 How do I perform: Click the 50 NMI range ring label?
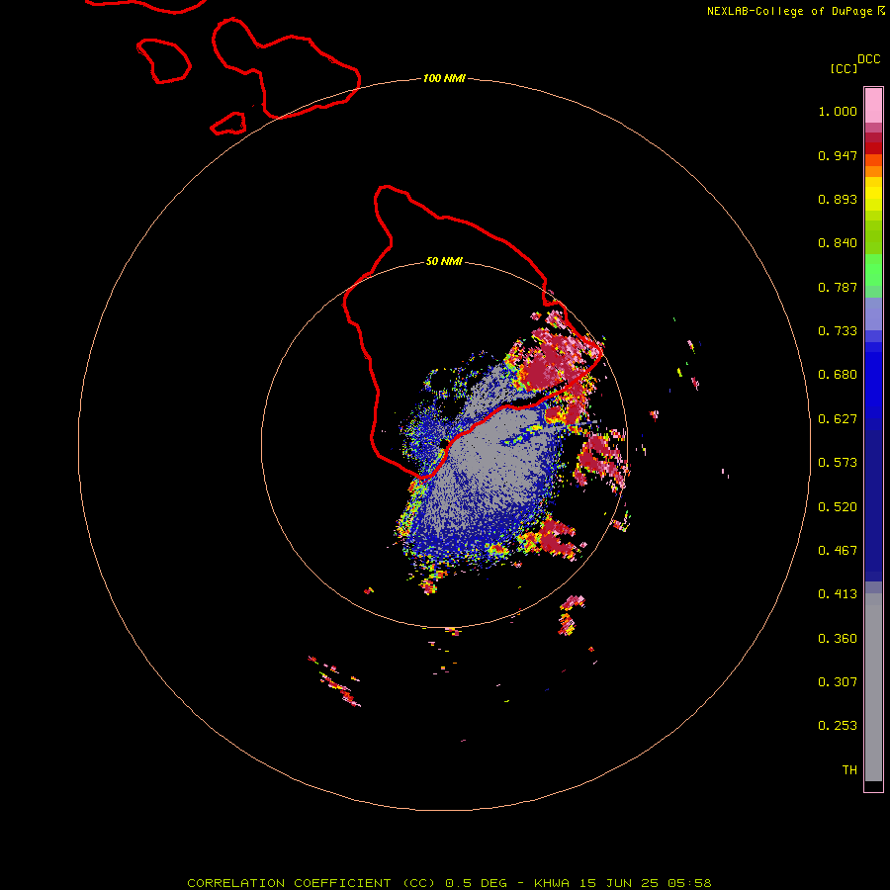pyautogui.click(x=444, y=262)
